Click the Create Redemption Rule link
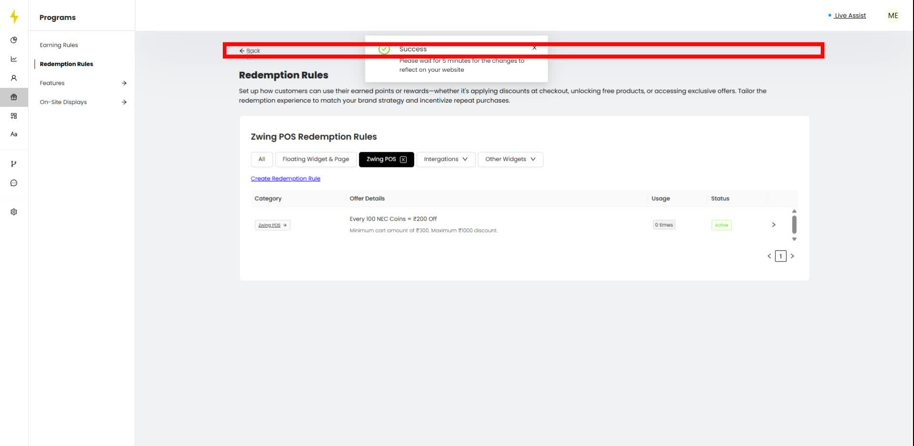This screenshot has height=446, width=914. click(x=285, y=178)
